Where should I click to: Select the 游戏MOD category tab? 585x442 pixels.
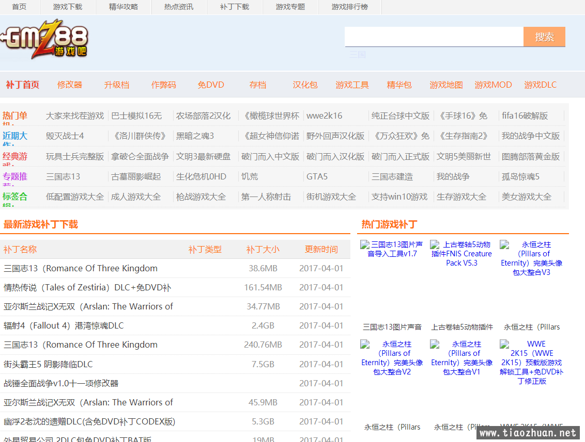coord(493,85)
